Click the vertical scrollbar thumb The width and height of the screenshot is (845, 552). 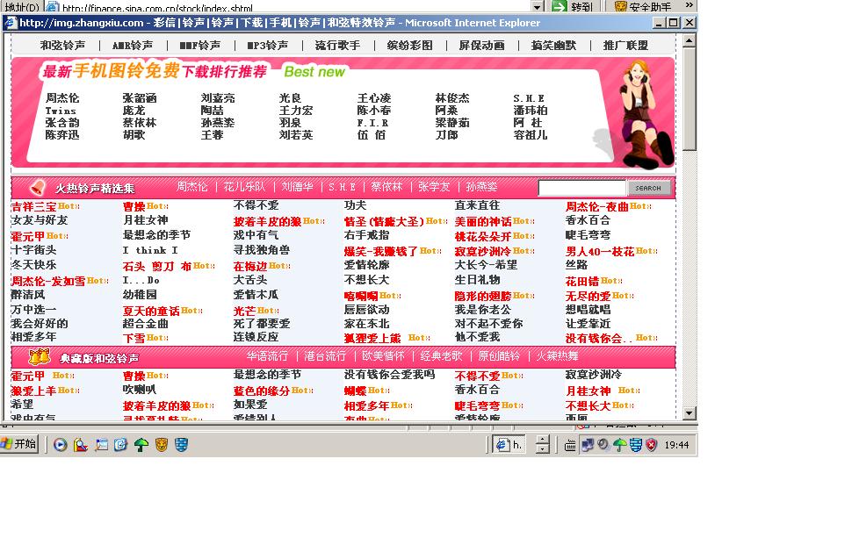pyautogui.click(x=690, y=99)
